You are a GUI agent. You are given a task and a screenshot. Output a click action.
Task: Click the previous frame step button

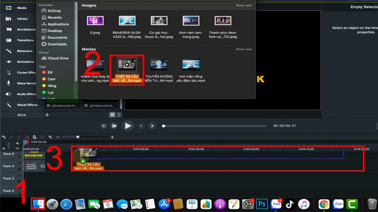pos(103,126)
